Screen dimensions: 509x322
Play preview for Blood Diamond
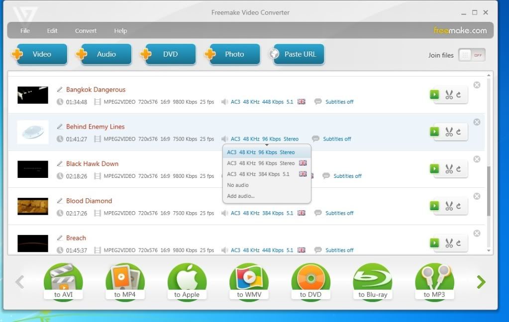click(434, 206)
